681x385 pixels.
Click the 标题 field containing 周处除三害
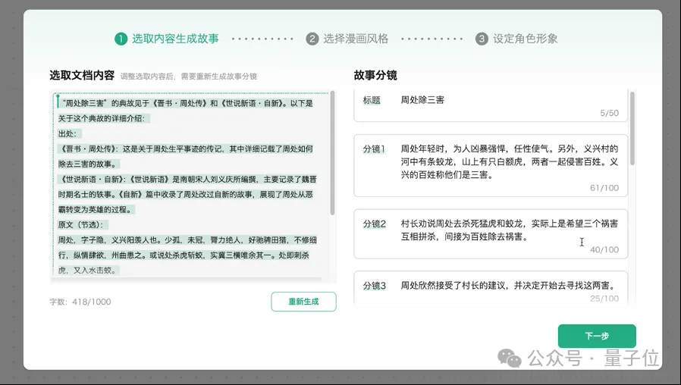[x=491, y=105]
